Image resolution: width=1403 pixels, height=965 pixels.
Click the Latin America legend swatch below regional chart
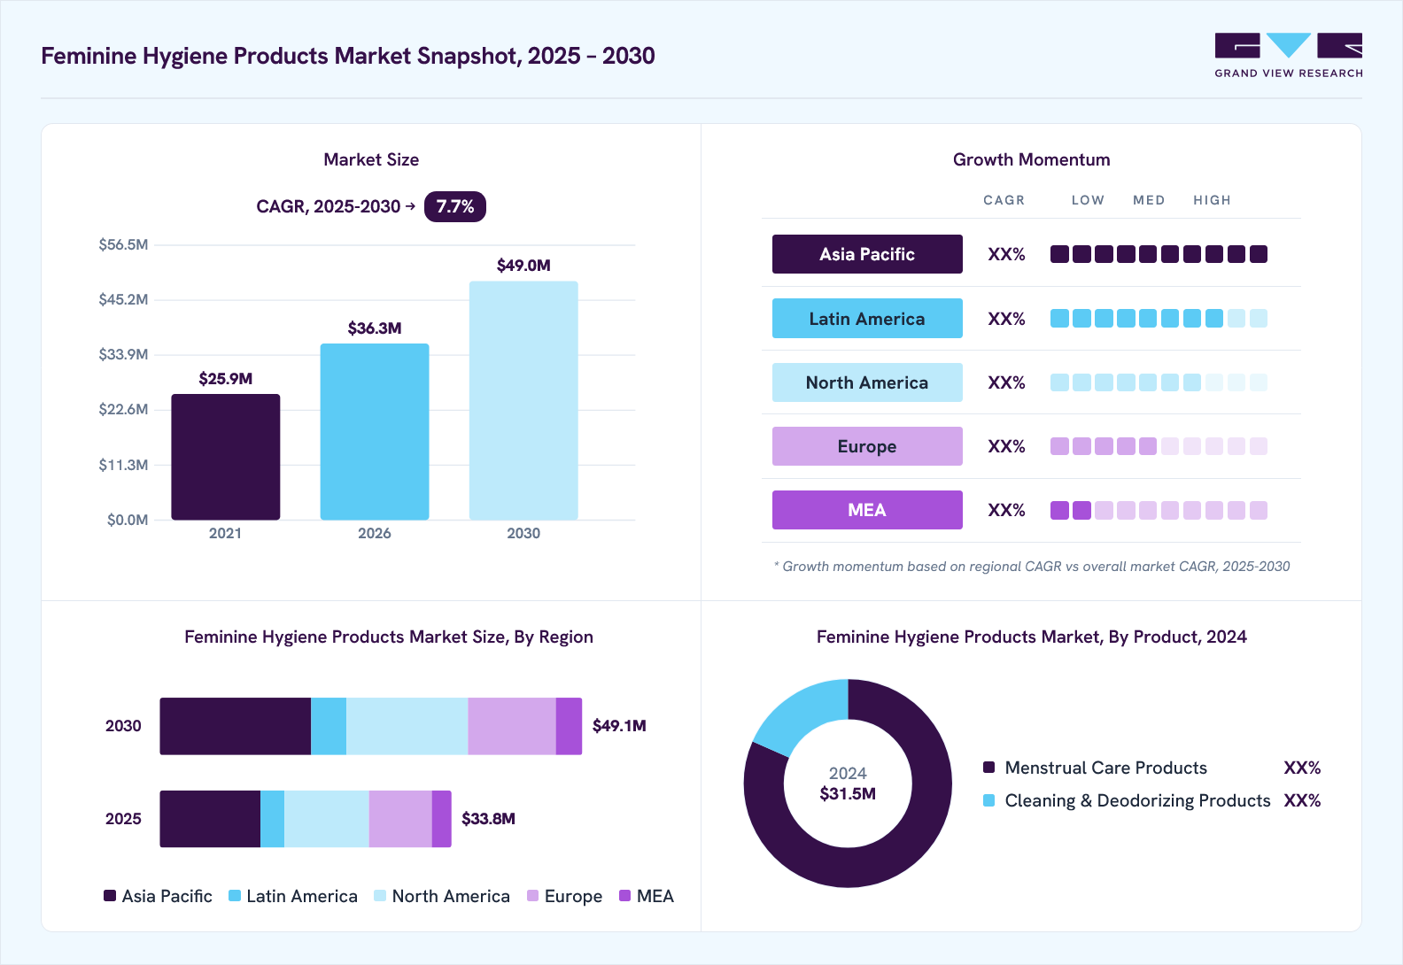[235, 896]
